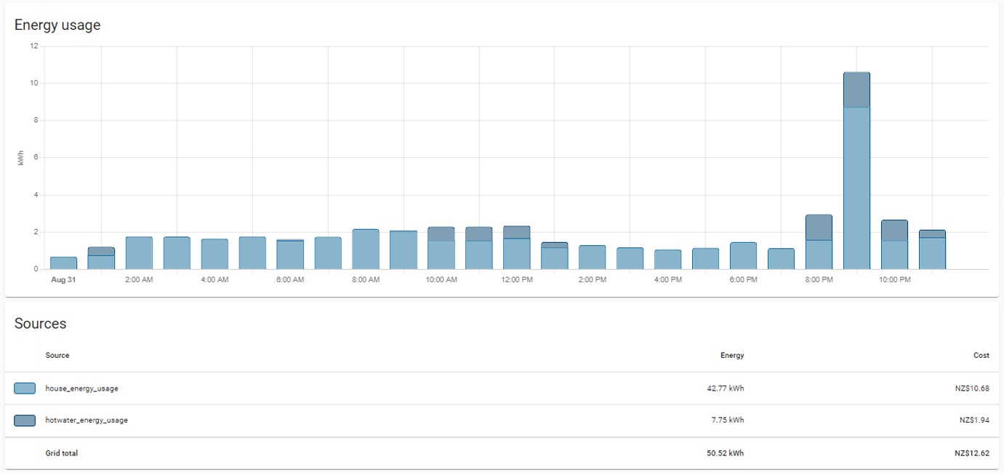This screenshot has height=475, width=1004.
Task: Click the bar above the 4:00 PM label
Action: click(x=667, y=260)
